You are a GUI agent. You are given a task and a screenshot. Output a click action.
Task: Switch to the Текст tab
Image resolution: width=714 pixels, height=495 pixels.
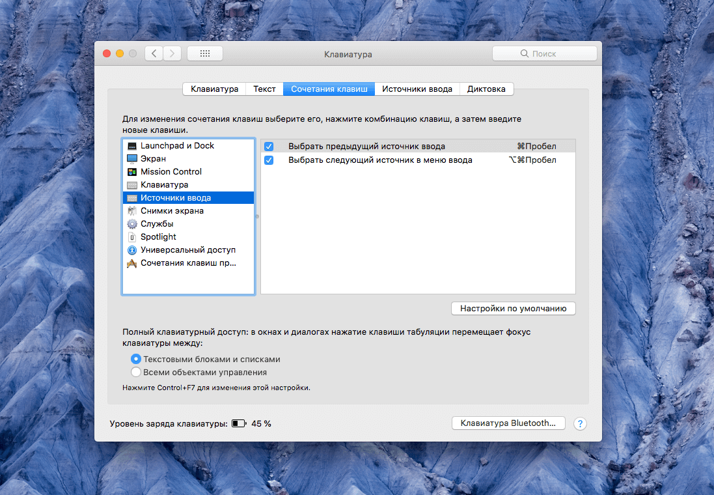(x=264, y=89)
